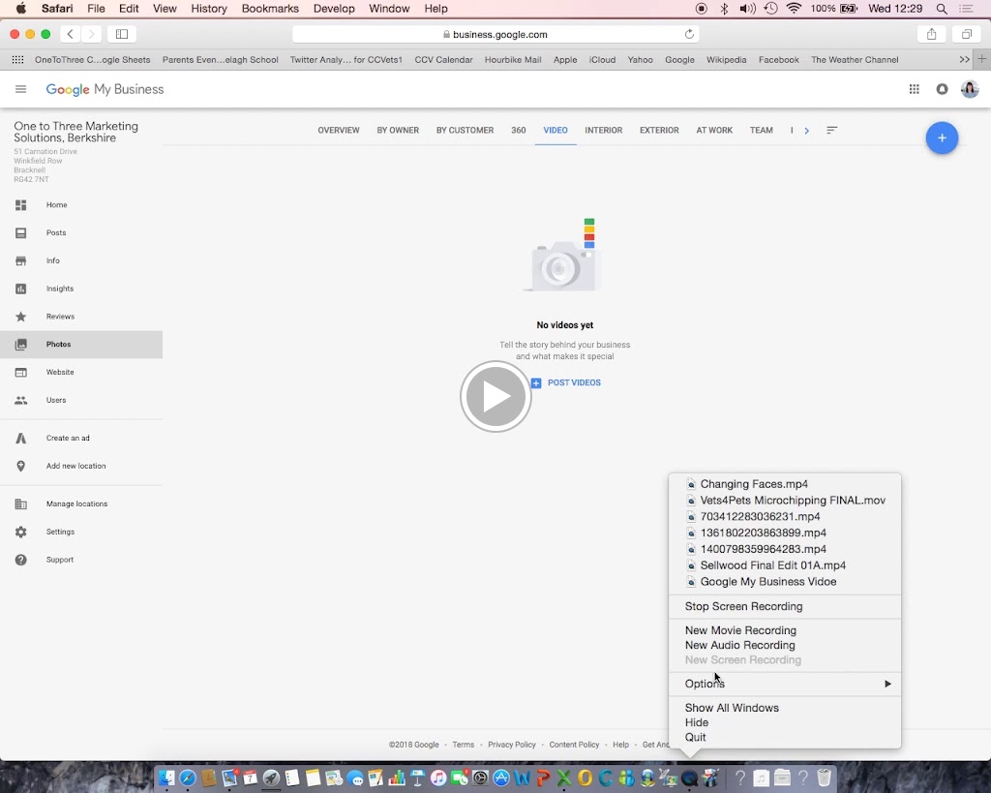This screenshot has width=991, height=793.
Task: Open recent file Sellwood Final Edit 01A.mp4
Action: tap(785, 565)
